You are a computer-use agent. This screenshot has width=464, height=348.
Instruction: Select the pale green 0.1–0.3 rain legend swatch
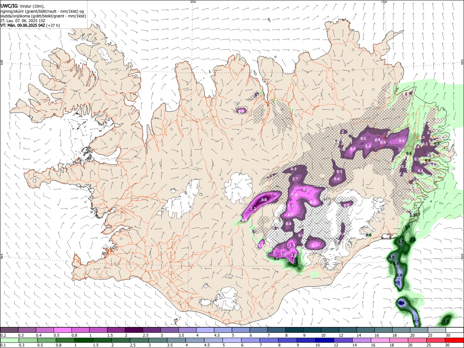(x=9, y=340)
